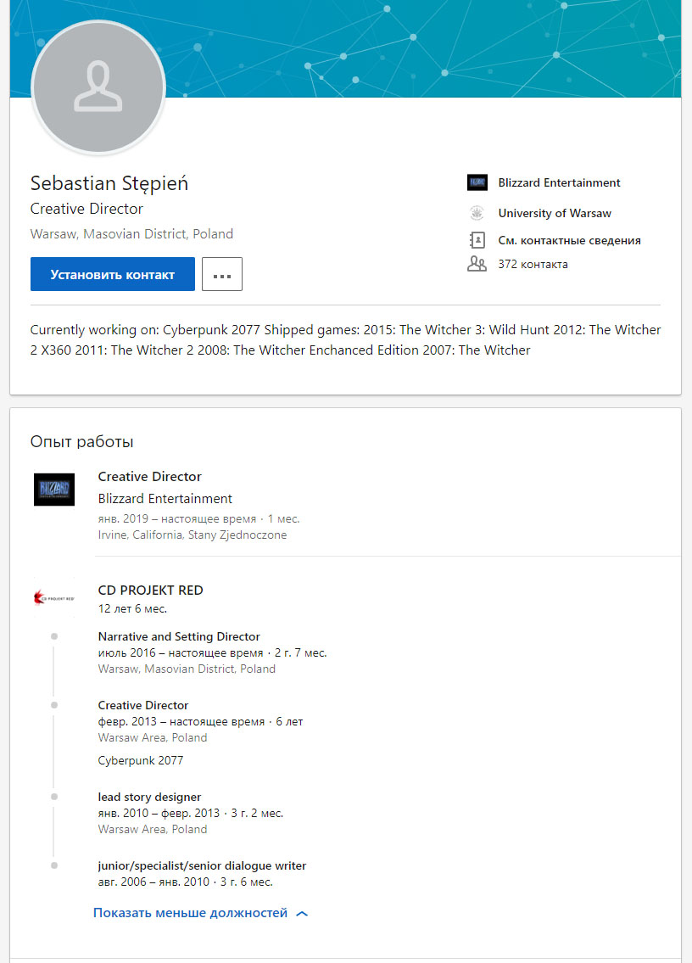Click the profile name Sebastian Stępień

109,183
